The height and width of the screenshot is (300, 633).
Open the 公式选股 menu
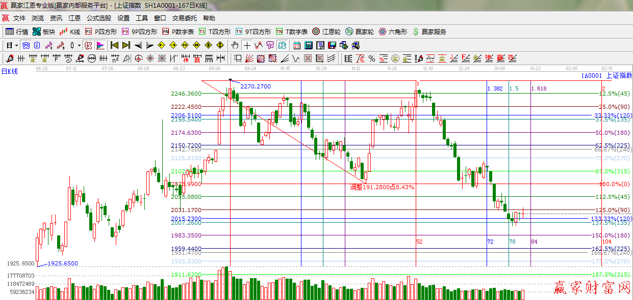(98, 18)
